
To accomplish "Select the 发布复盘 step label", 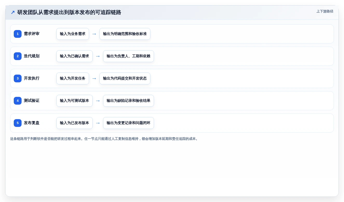I will [32, 123].
